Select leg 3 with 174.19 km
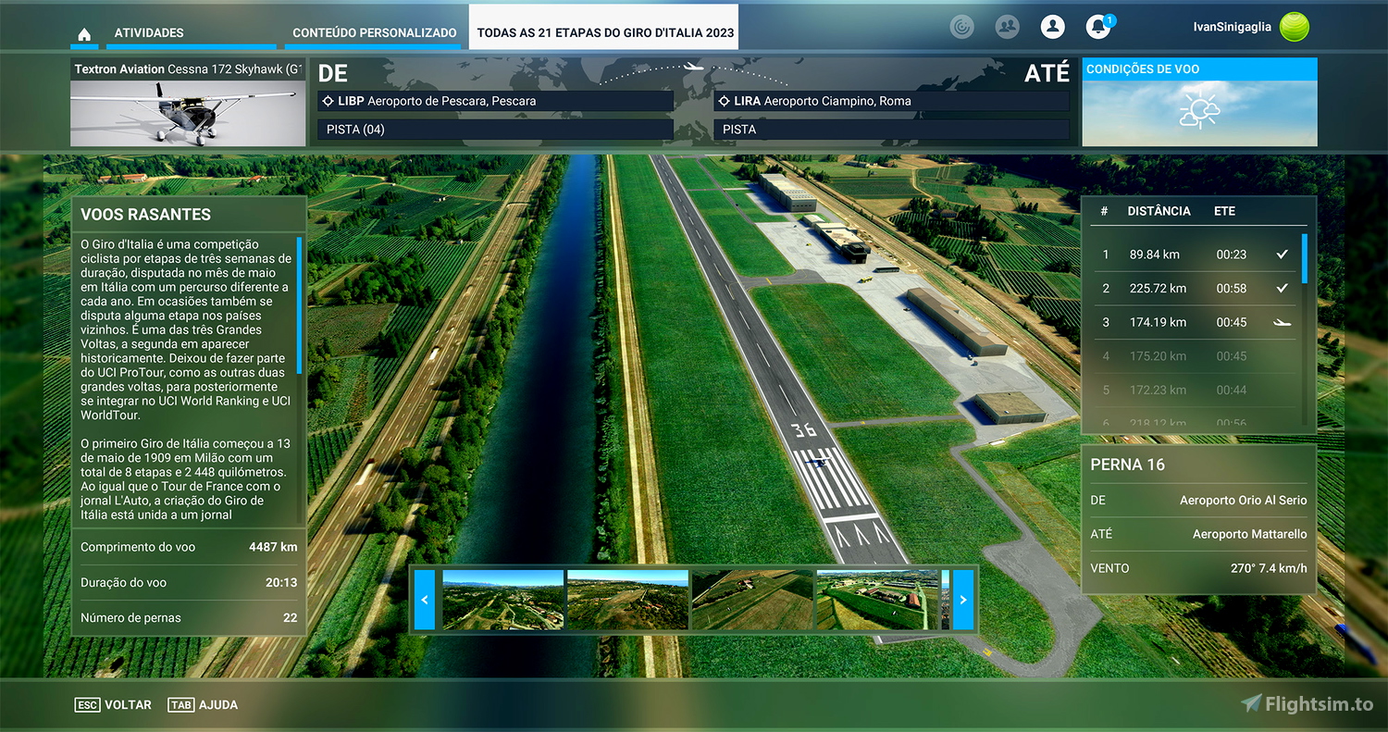 [1196, 322]
